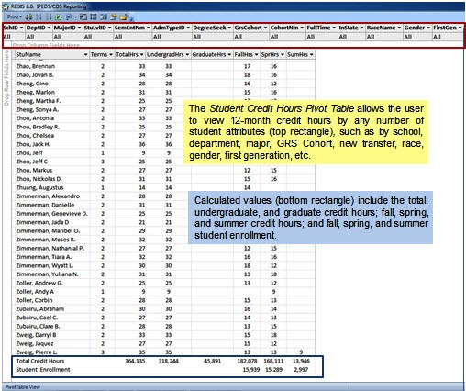Open the GraduateHrs column dropdown
This screenshot has height=391, width=466.
(229, 55)
